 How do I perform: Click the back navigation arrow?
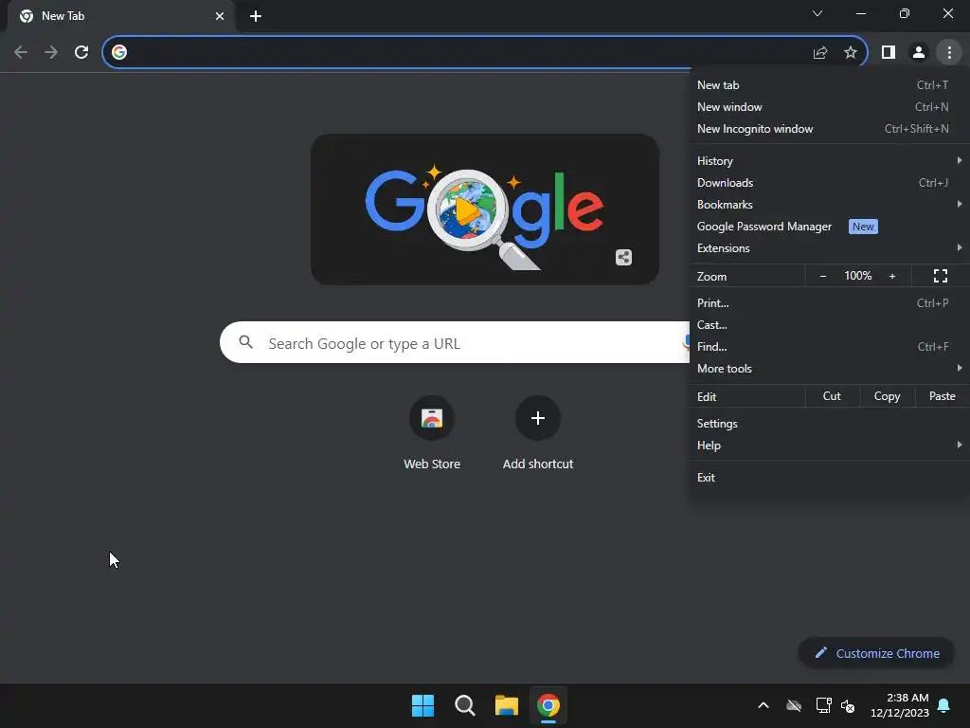[21, 52]
